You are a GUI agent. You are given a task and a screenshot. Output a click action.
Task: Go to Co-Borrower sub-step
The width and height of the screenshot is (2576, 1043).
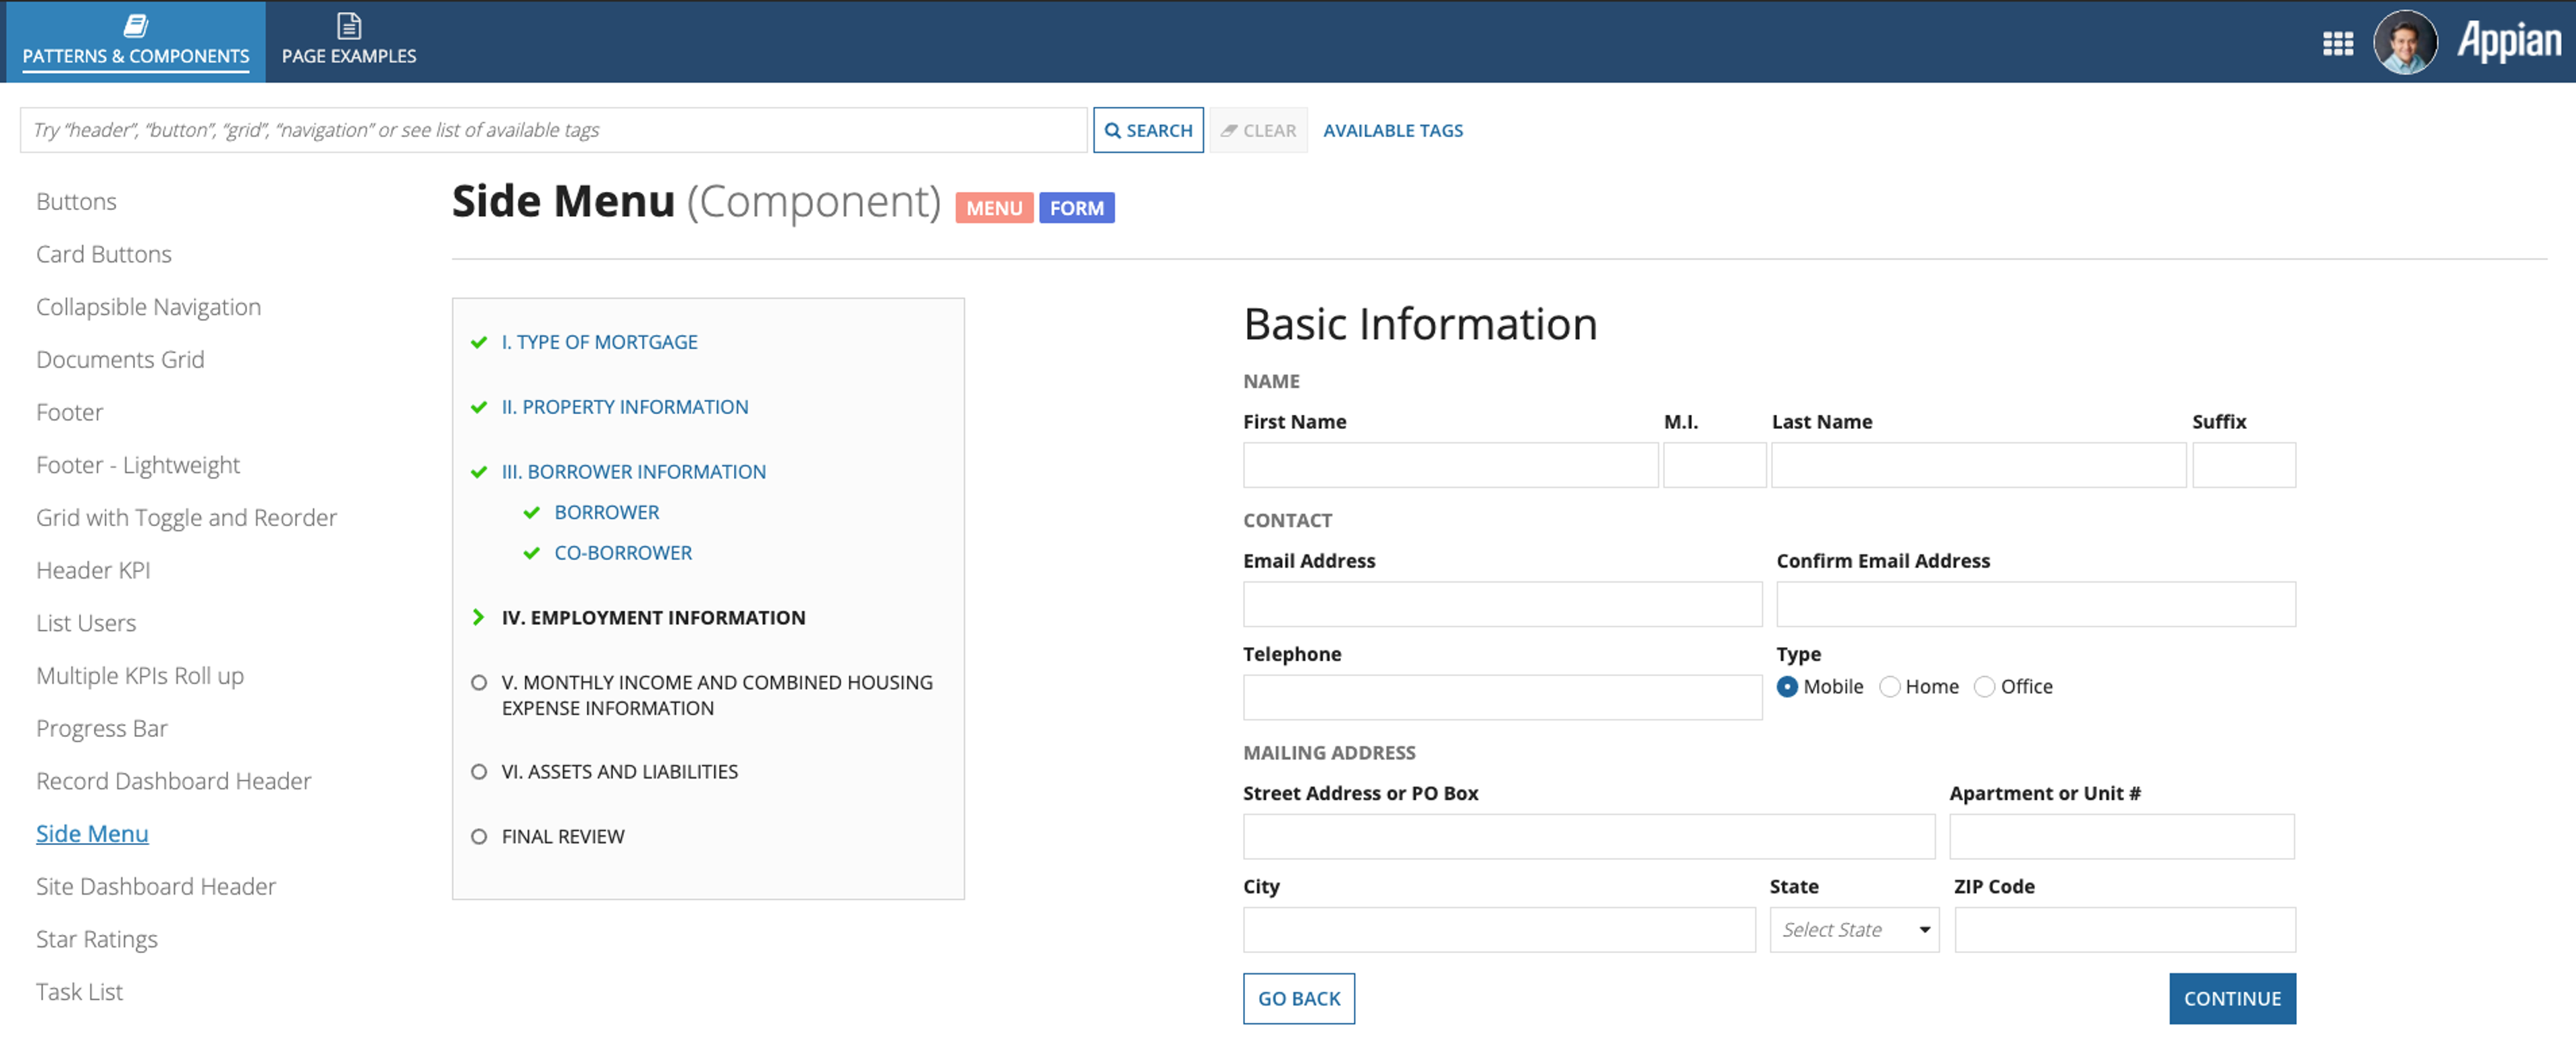(623, 554)
